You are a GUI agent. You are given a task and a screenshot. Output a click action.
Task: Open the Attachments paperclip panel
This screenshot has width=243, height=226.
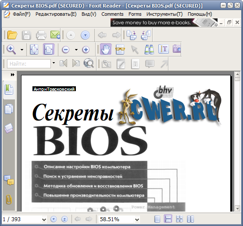pos(9,200)
